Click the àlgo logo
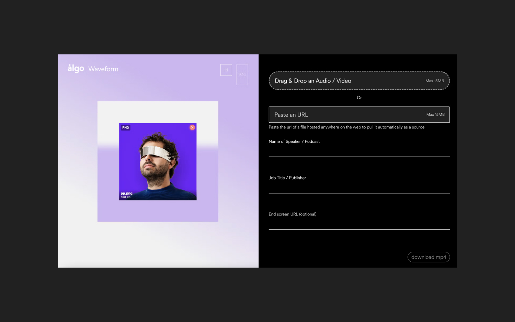This screenshot has width=515, height=322. pos(75,68)
